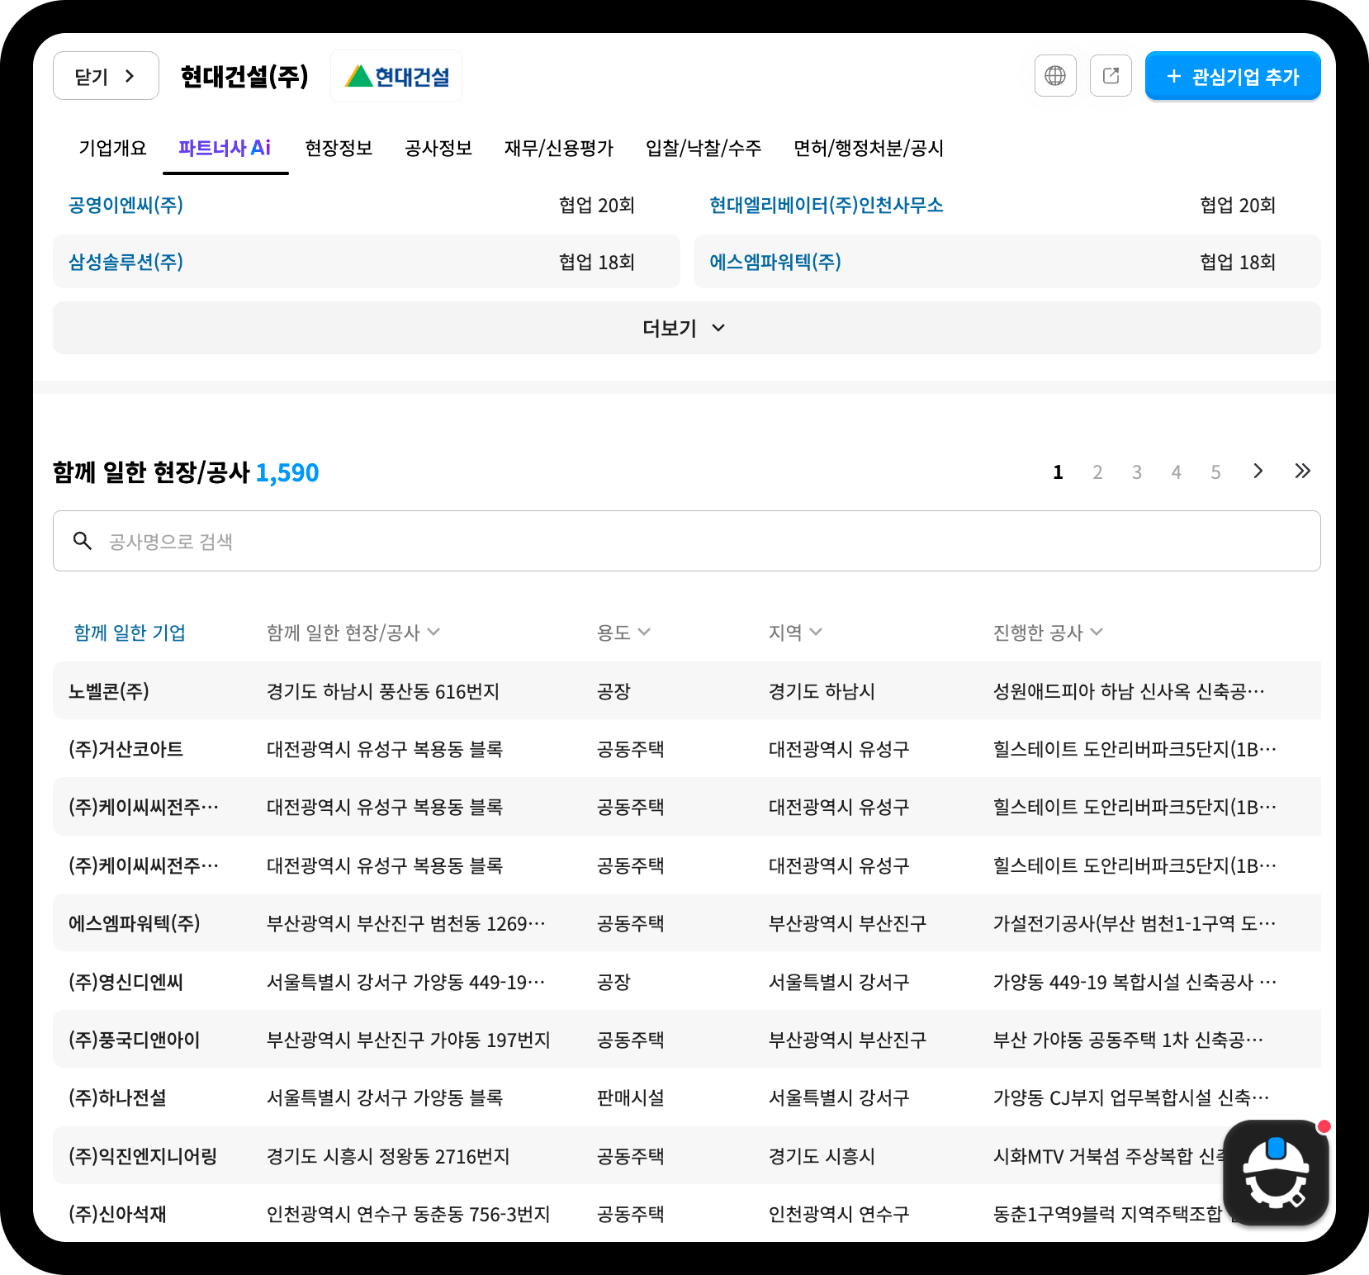Viewport: 1369px width, 1275px height.
Task: Go to page 4
Action: tap(1177, 472)
